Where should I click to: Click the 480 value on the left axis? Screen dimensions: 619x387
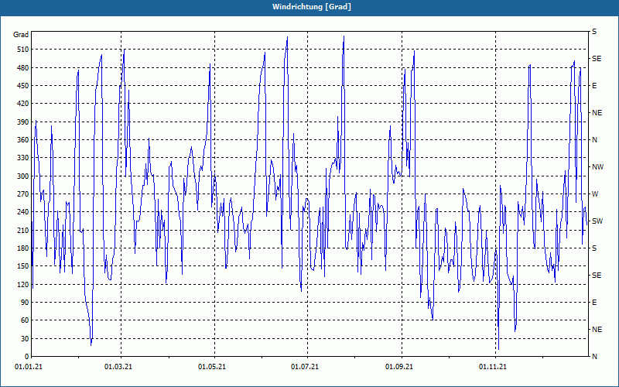coord(23,67)
